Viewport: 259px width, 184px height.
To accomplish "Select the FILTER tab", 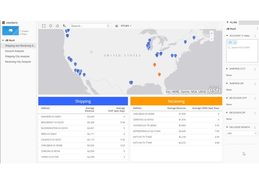I will (232, 22).
